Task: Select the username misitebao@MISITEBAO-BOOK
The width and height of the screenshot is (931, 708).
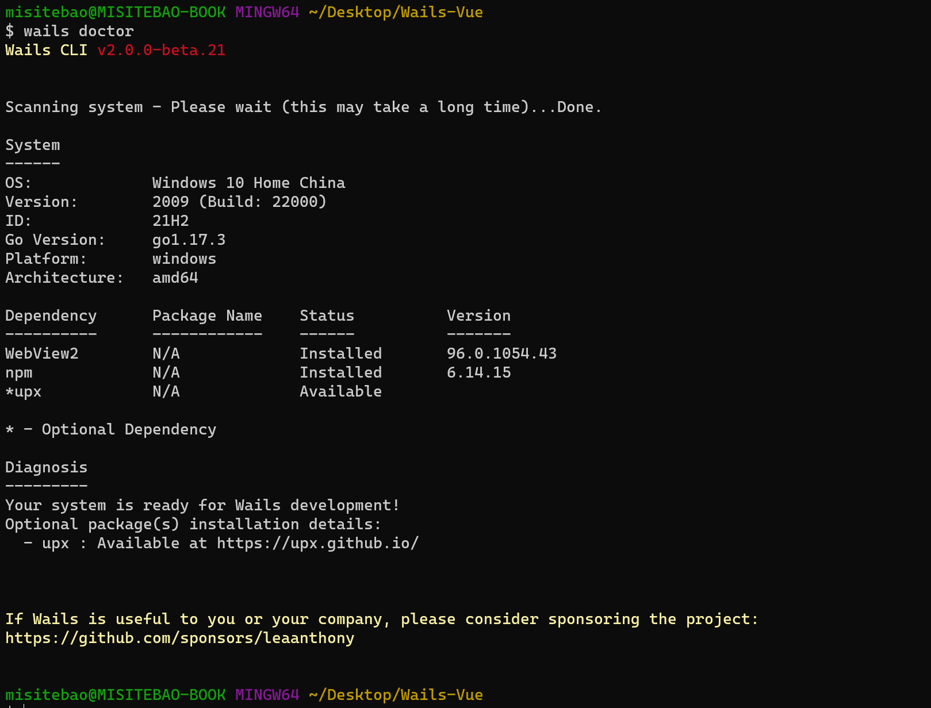Action: coord(114,11)
